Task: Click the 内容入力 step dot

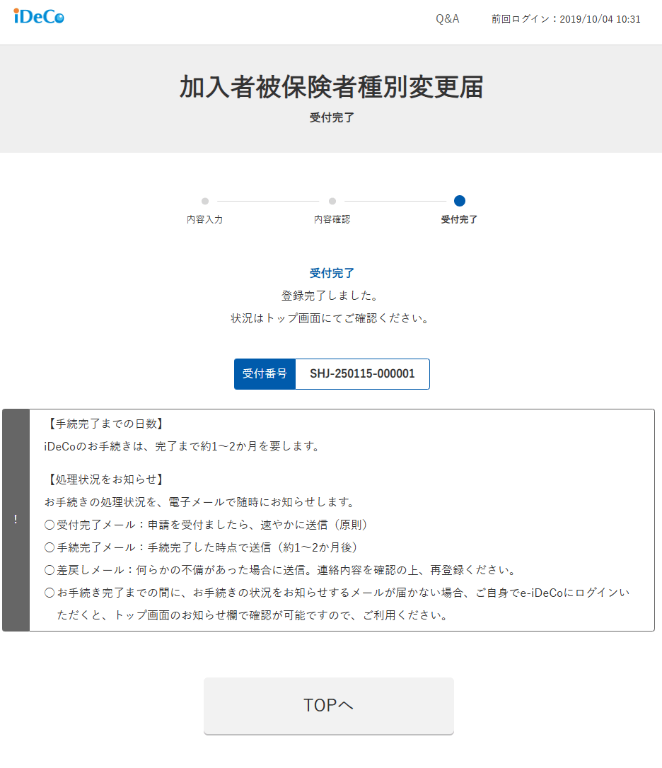Action: point(205,201)
